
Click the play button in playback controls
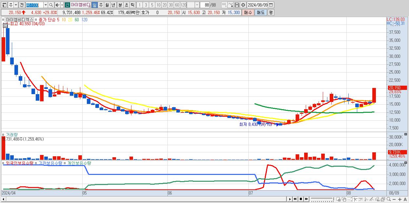coord(290,199)
